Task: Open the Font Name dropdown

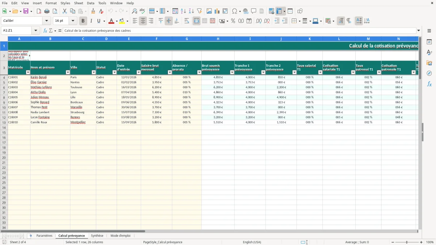Action: pyautogui.click(x=47, y=21)
